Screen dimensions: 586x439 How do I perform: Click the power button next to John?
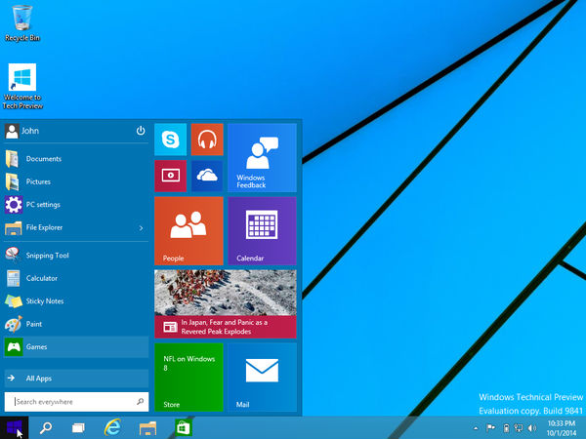[141, 131]
